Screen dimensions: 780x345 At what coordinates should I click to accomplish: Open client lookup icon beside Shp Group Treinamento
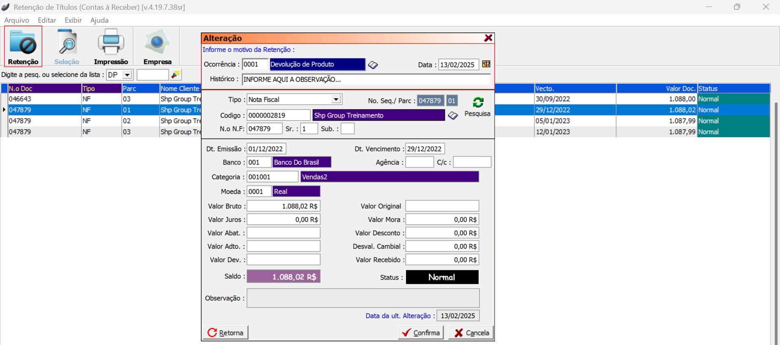point(453,116)
